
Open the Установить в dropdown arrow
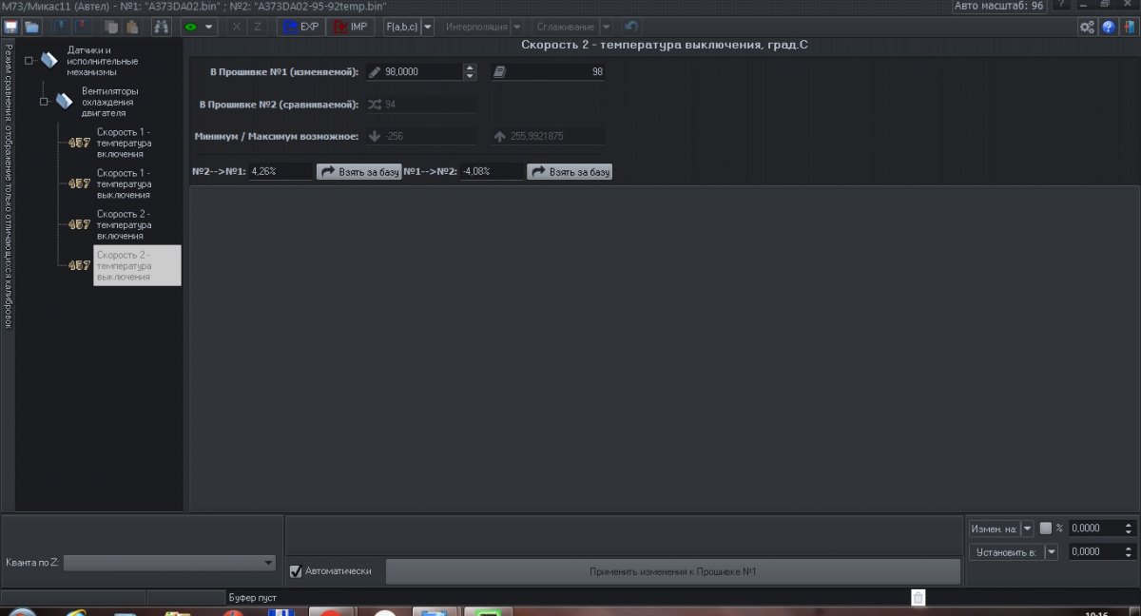tap(1051, 551)
